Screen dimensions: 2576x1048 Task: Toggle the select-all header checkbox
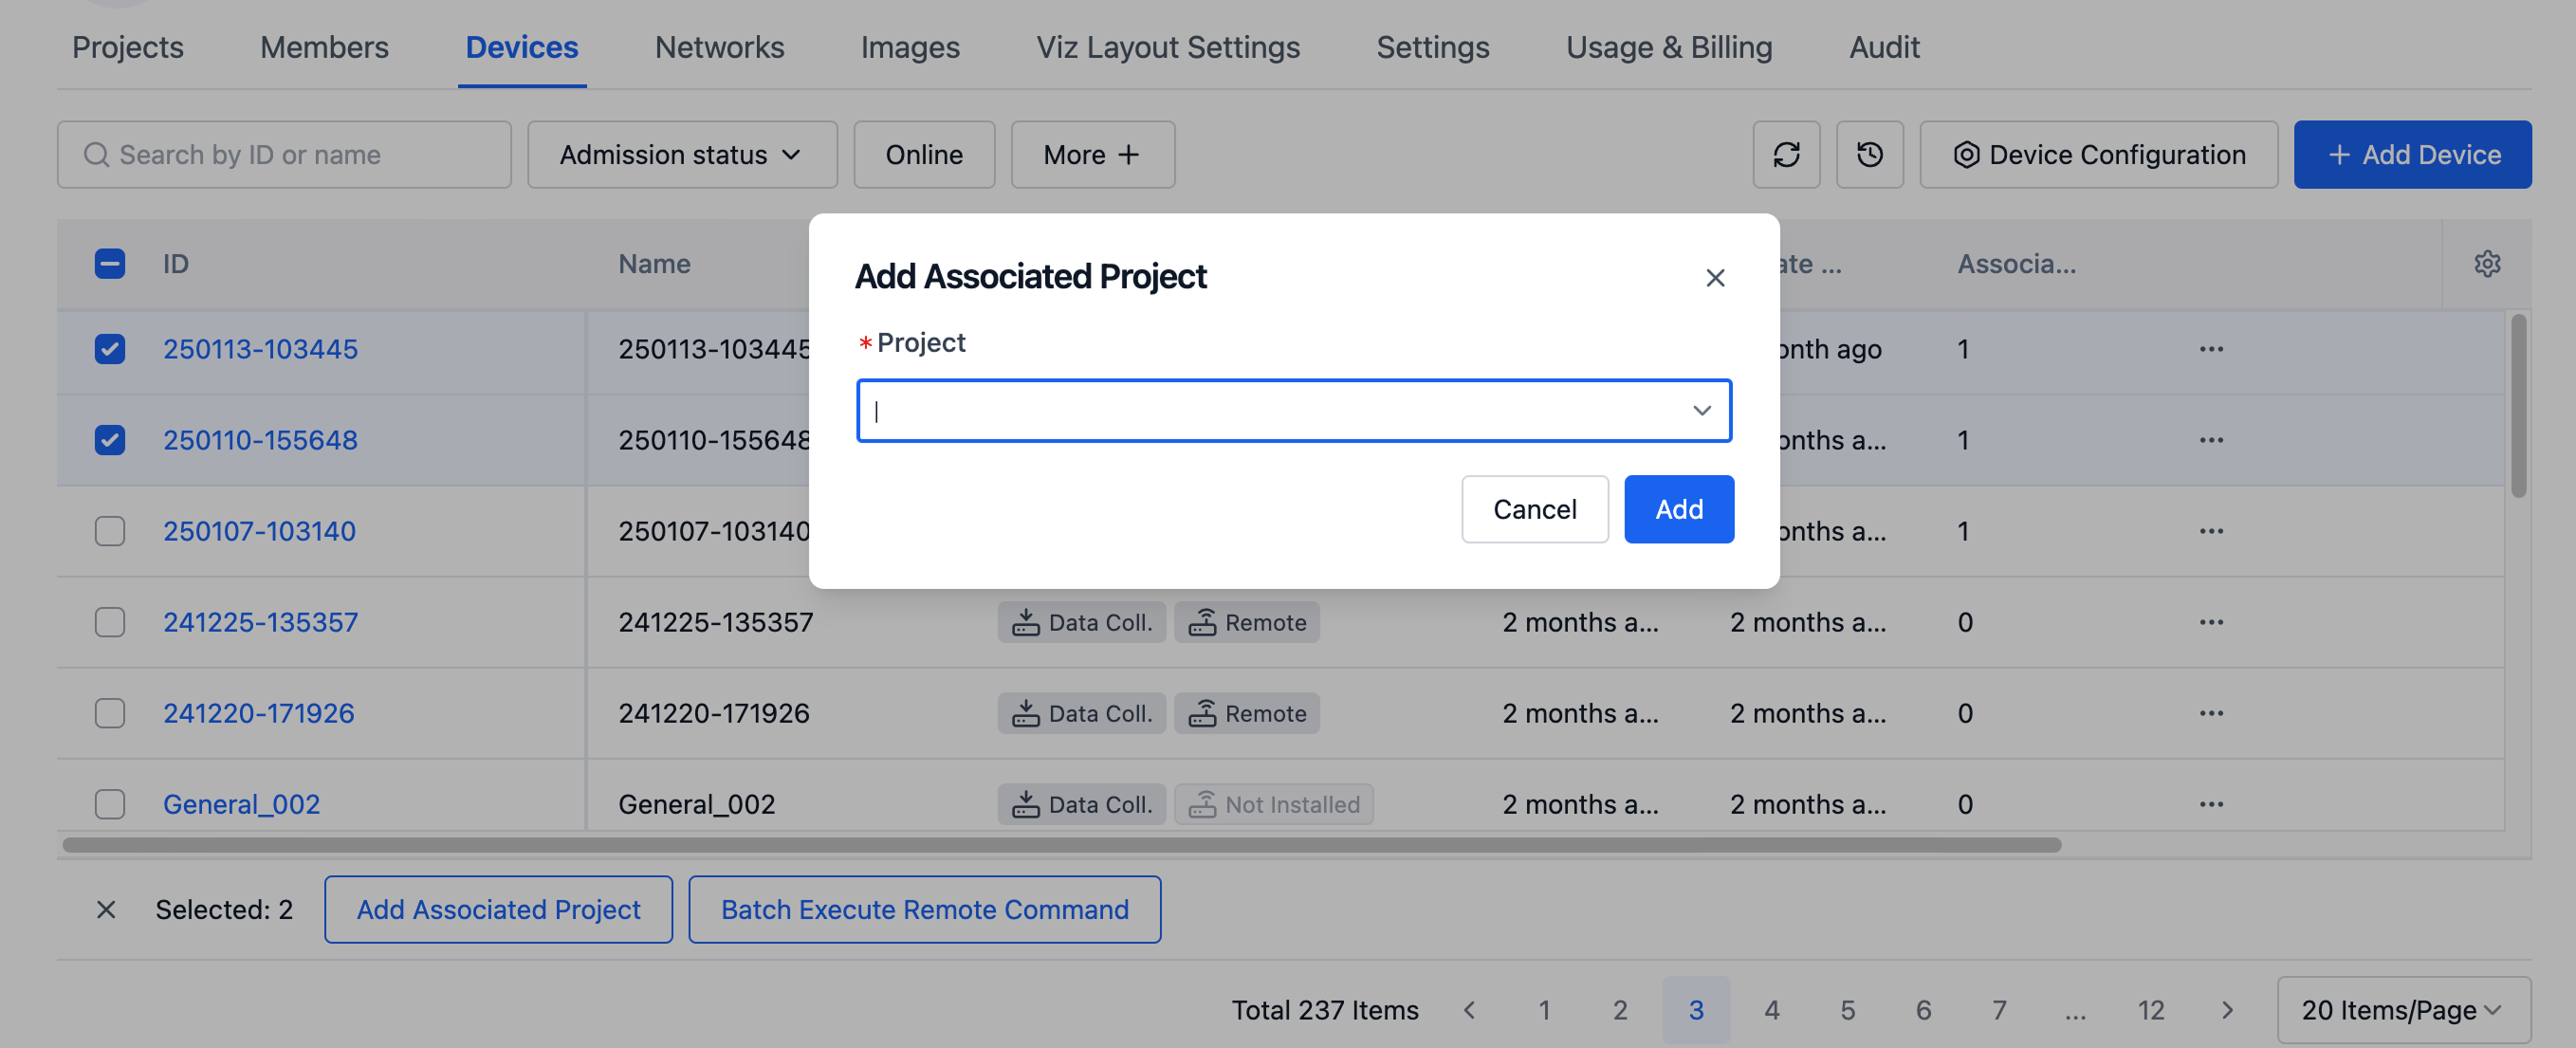(x=110, y=264)
